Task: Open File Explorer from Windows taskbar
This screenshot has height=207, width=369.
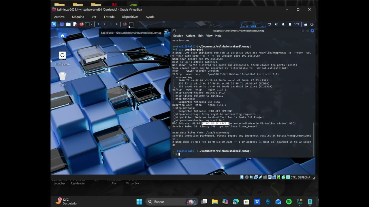Action: tap(215, 202)
